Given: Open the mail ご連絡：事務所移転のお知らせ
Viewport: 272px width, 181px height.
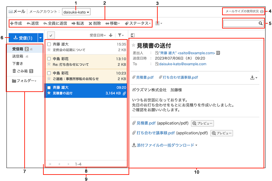Looking at the screenshot, I should (x=76, y=79).
